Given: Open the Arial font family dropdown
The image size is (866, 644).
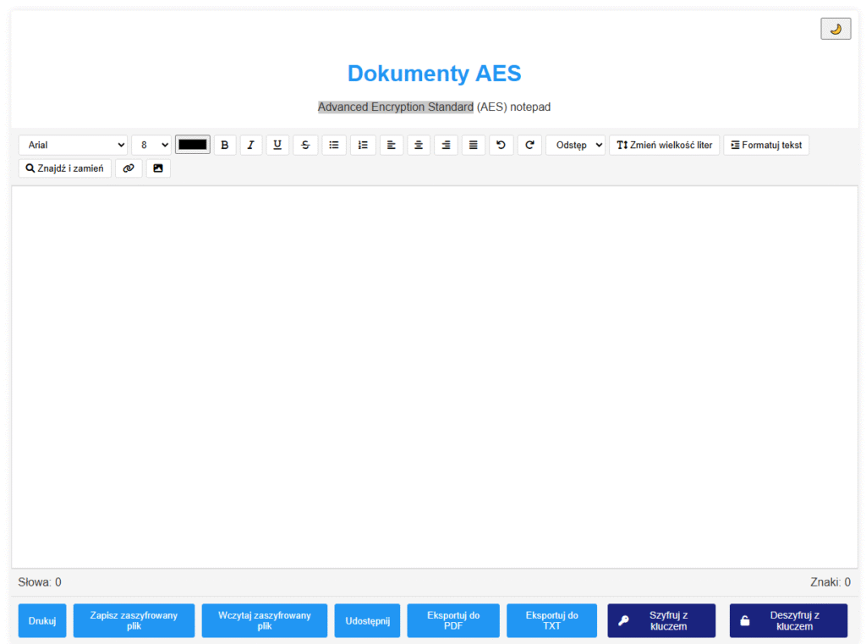Looking at the screenshot, I should point(73,145).
